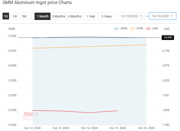Click the USD axis unit label

click(x=167, y=29)
